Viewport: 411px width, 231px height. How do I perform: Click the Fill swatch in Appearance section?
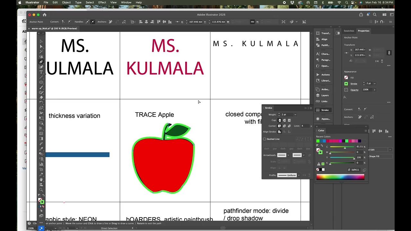click(346, 78)
